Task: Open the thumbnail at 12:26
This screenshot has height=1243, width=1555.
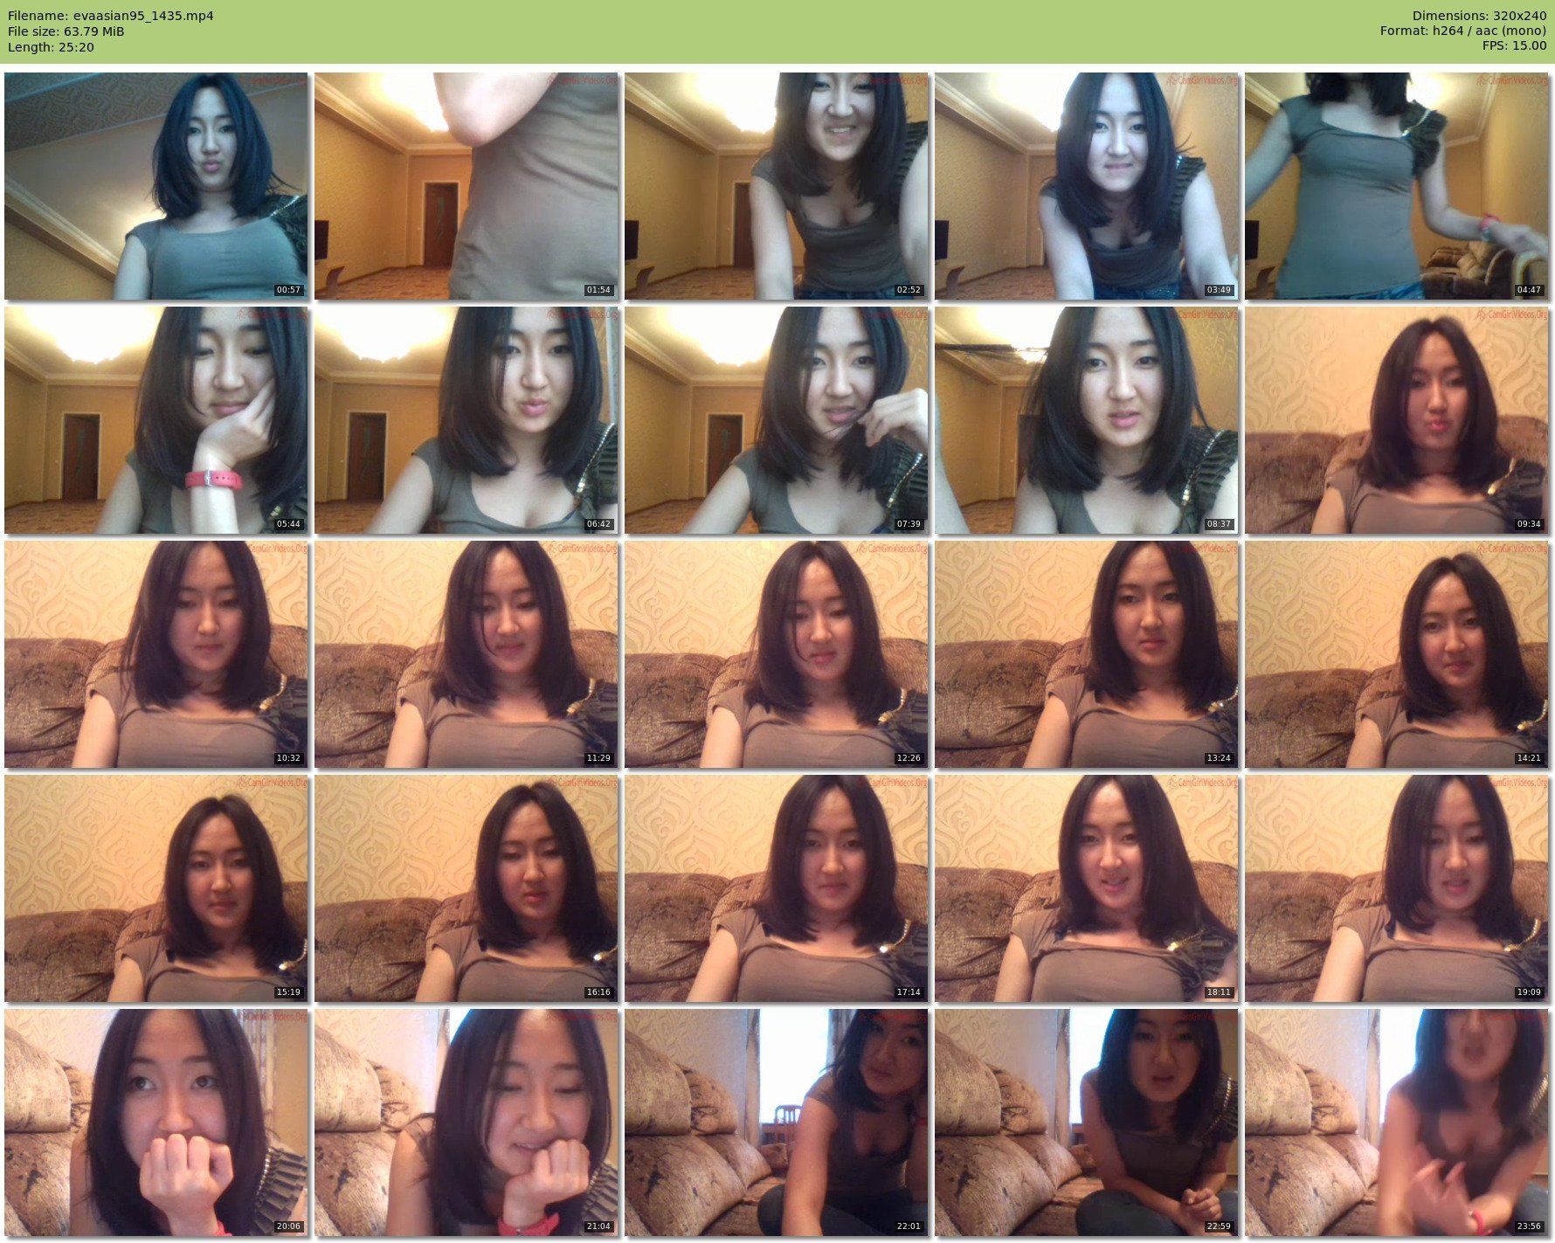Action: [777, 654]
